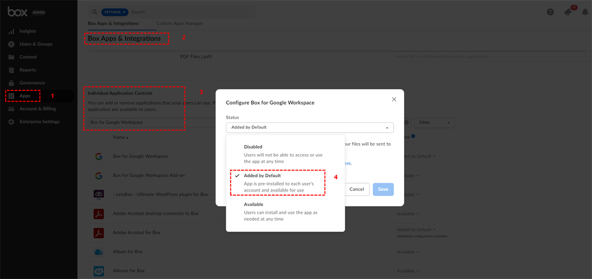The image size is (592, 279).
Task: Open Adobe Acrobat desktop connector to Box
Action: click(x=156, y=213)
